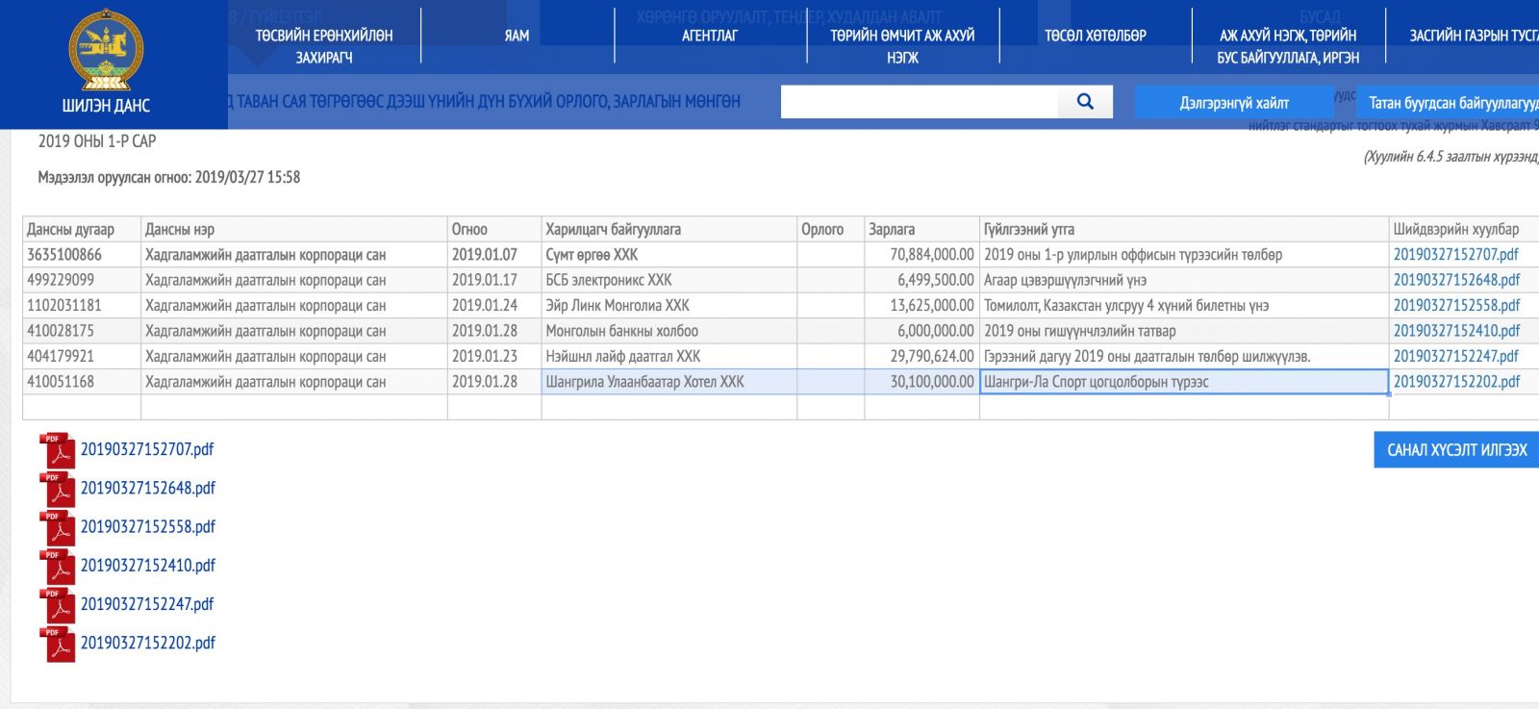Screen dimensions: 1539x709
Task: Open the АГЕНТЛАГ menu item
Action: [x=710, y=36]
